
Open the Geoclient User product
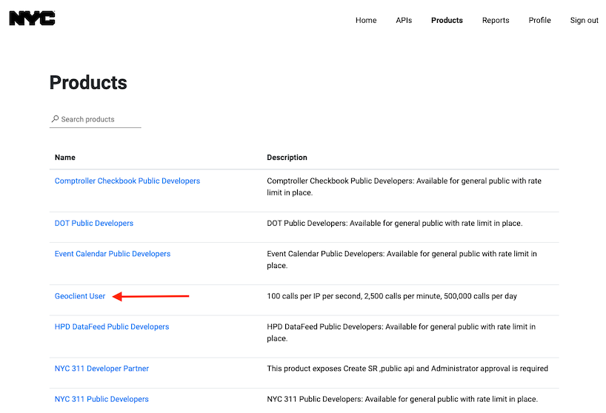click(79, 296)
